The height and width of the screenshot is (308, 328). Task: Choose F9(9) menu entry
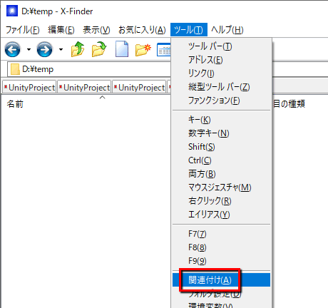click(221, 261)
